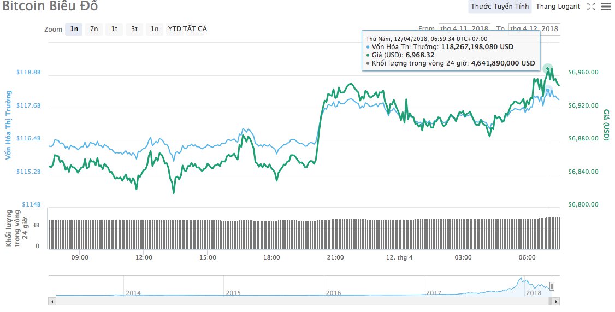Image resolution: width=615 pixels, height=312 pixels.
Task: Switch to Thang Logarit scale
Action: click(x=558, y=6)
